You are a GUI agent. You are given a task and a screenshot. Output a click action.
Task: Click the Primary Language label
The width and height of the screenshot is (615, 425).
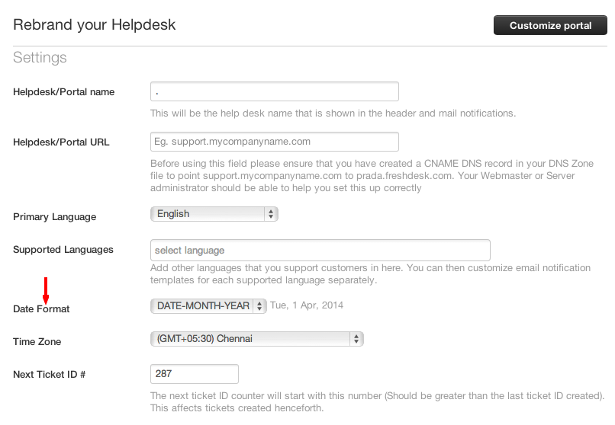(55, 217)
